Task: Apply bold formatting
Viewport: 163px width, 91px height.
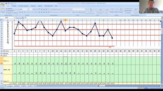Action: [x=20, y=12]
